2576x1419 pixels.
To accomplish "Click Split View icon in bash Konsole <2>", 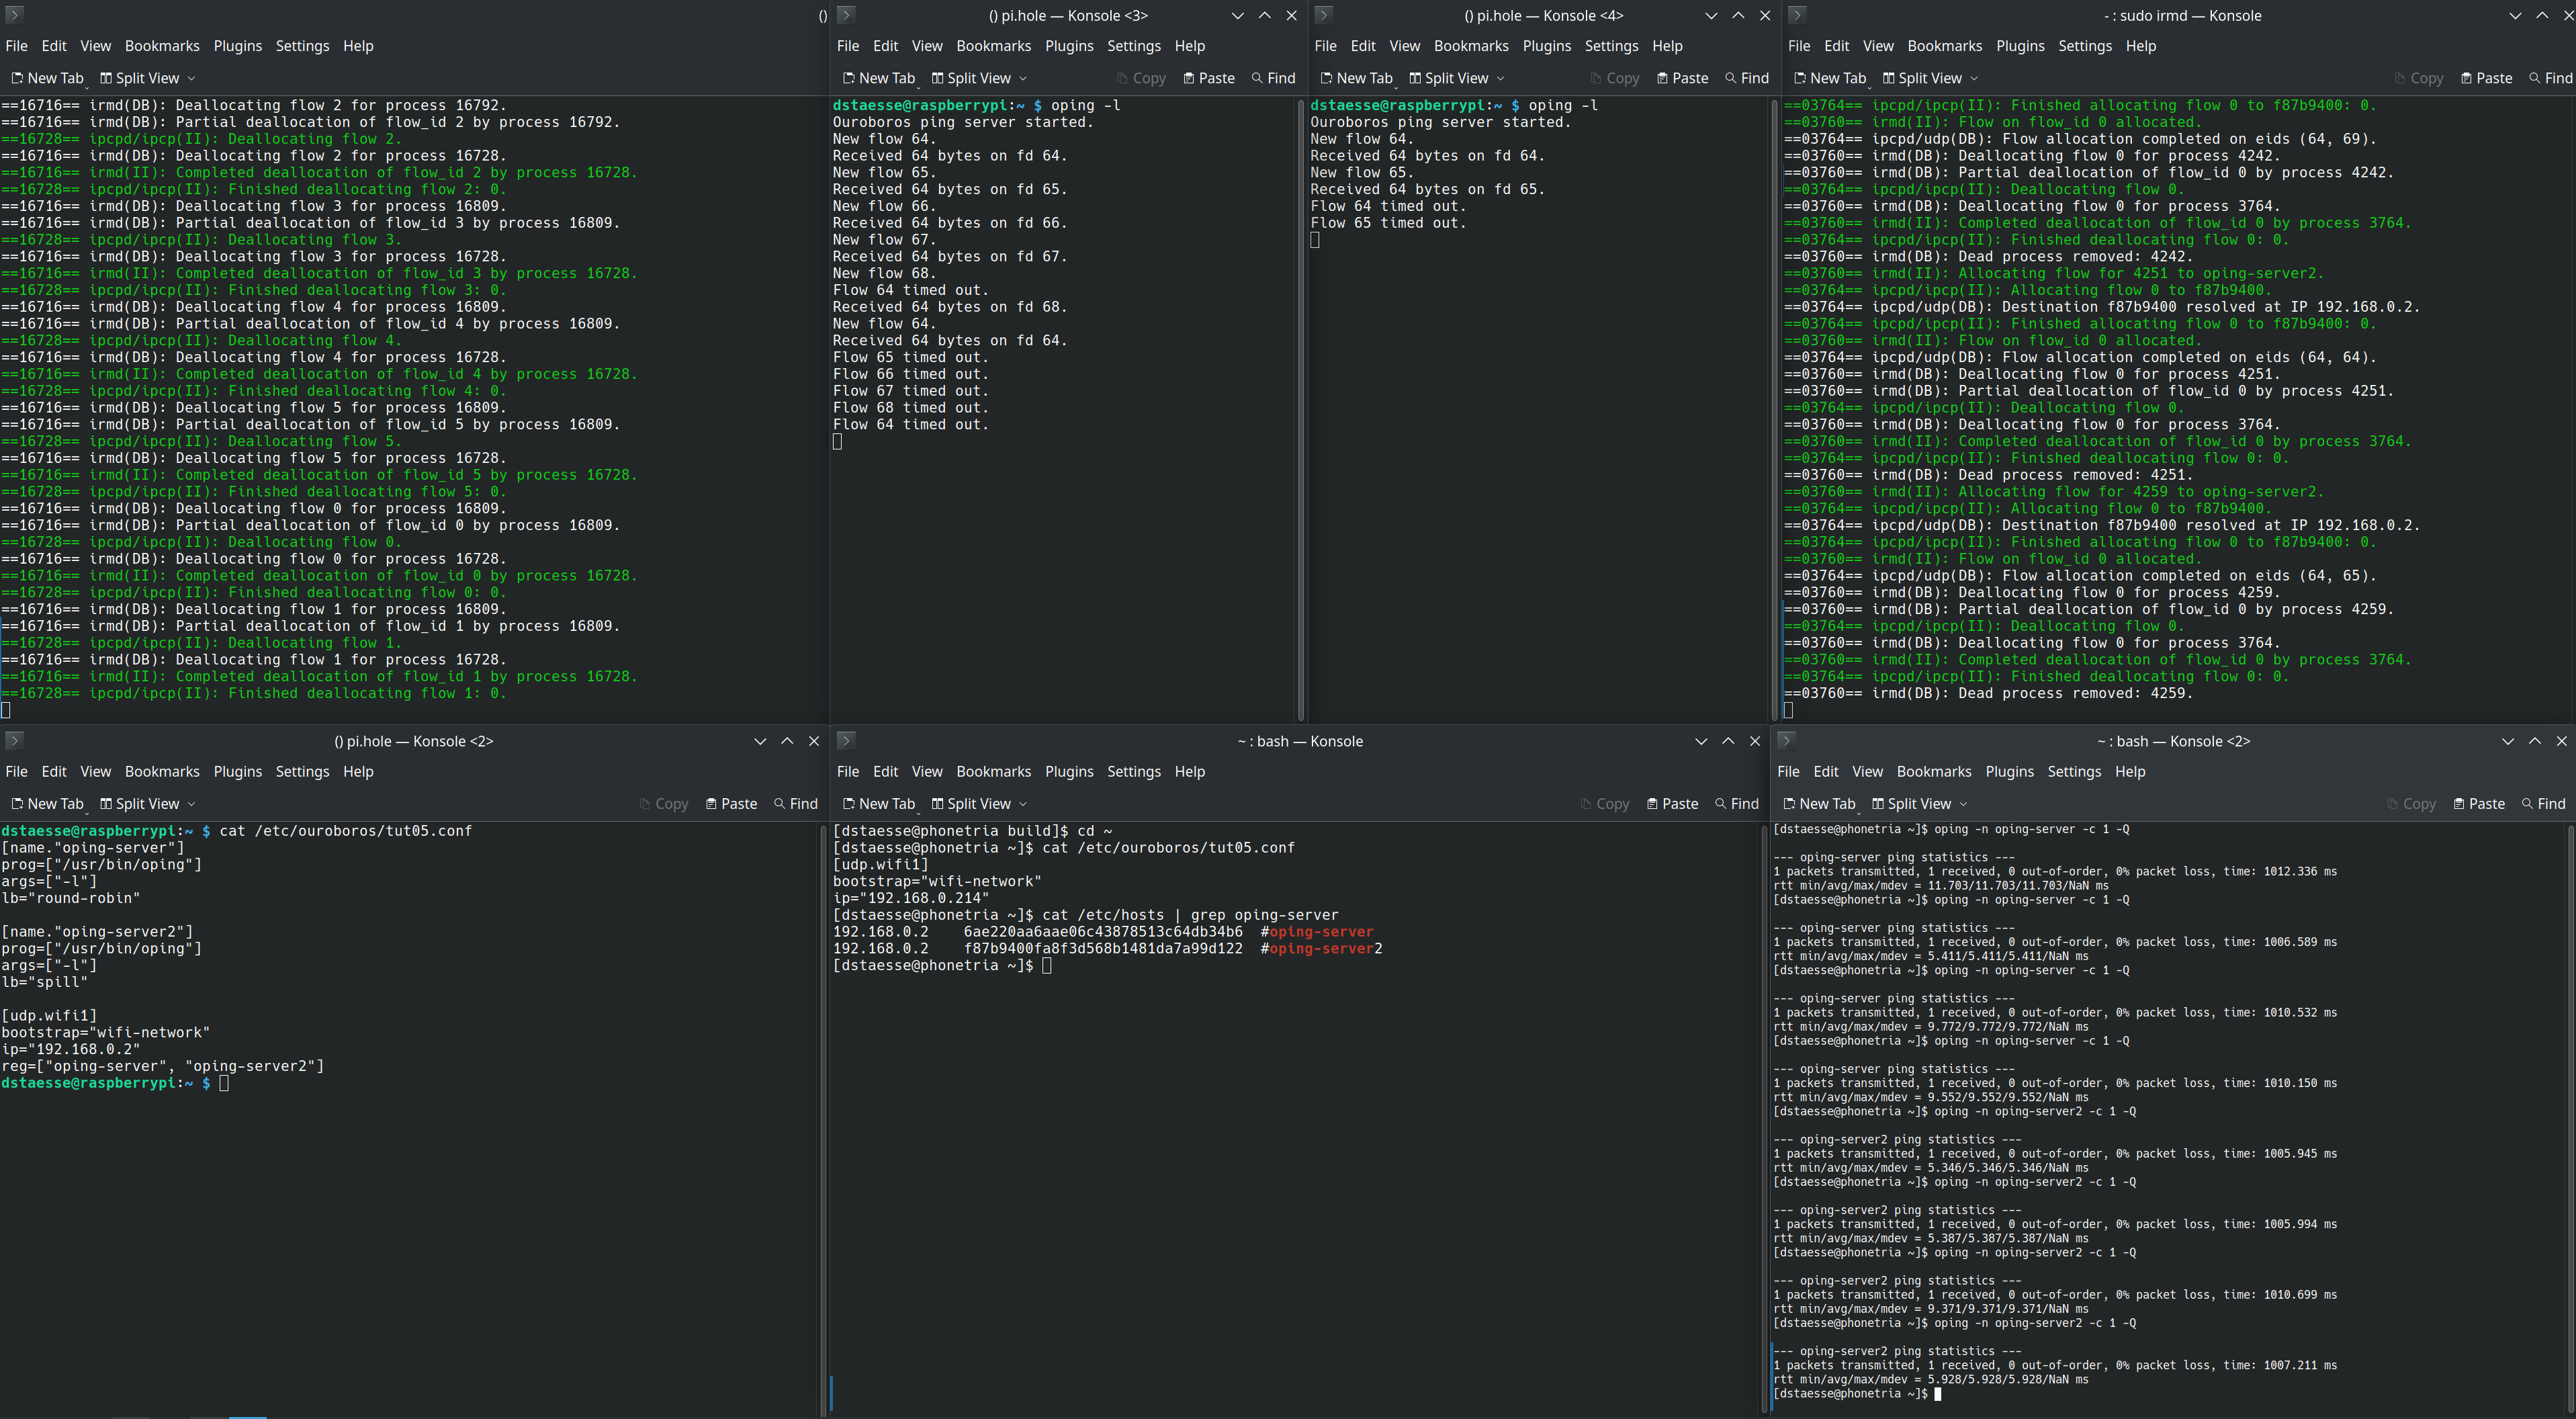I will [x=1877, y=804].
